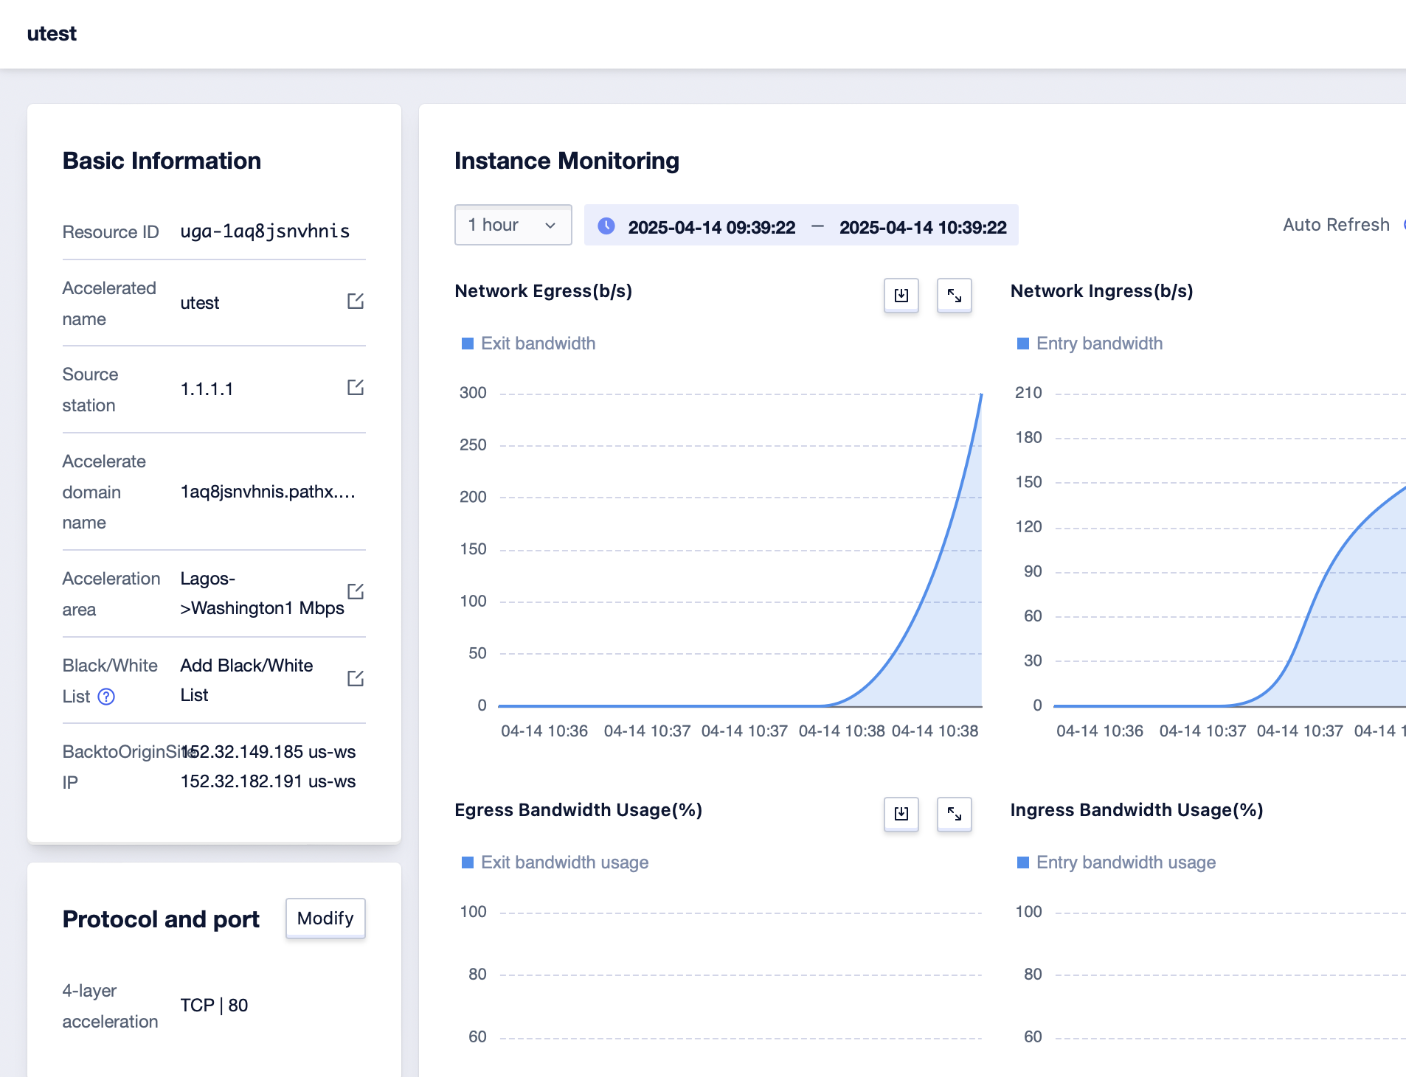Edit the Source station 1.1.1.1
This screenshot has height=1077, width=1406.
tap(356, 387)
